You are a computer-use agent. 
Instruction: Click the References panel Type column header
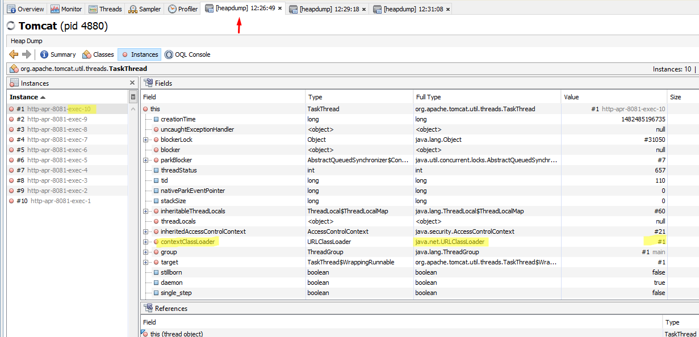pos(681,322)
